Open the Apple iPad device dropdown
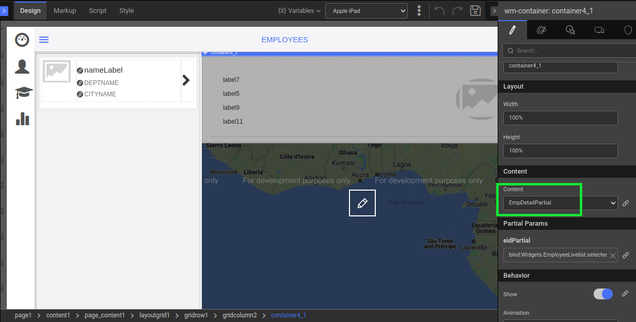 366,11
